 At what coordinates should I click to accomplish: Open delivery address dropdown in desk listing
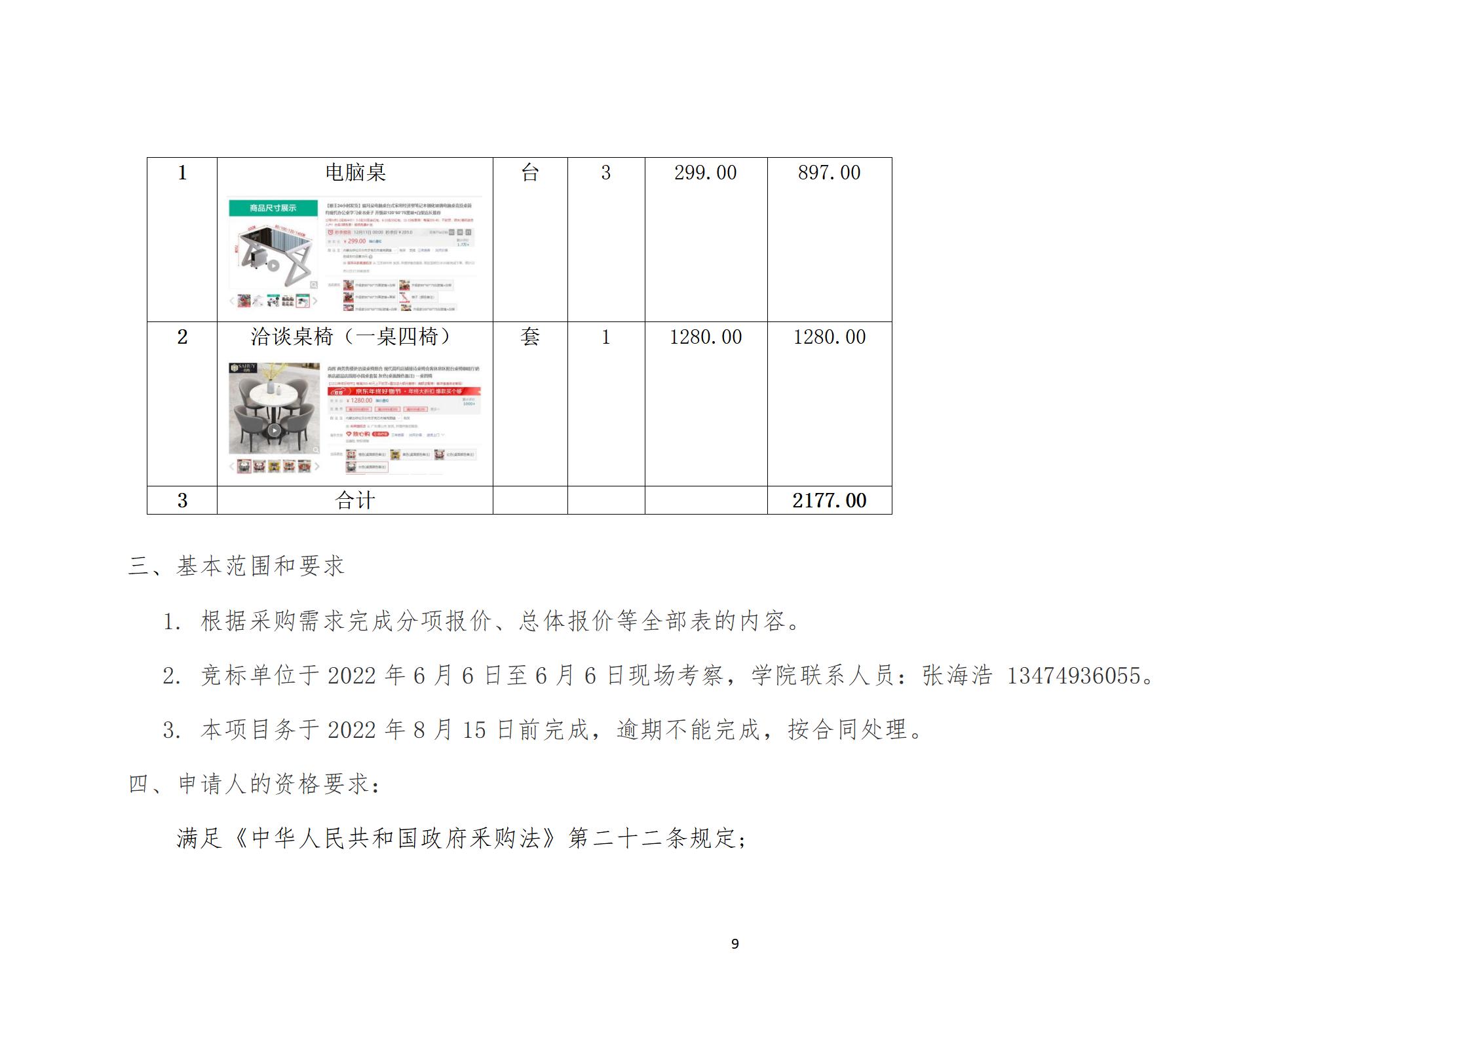370,250
